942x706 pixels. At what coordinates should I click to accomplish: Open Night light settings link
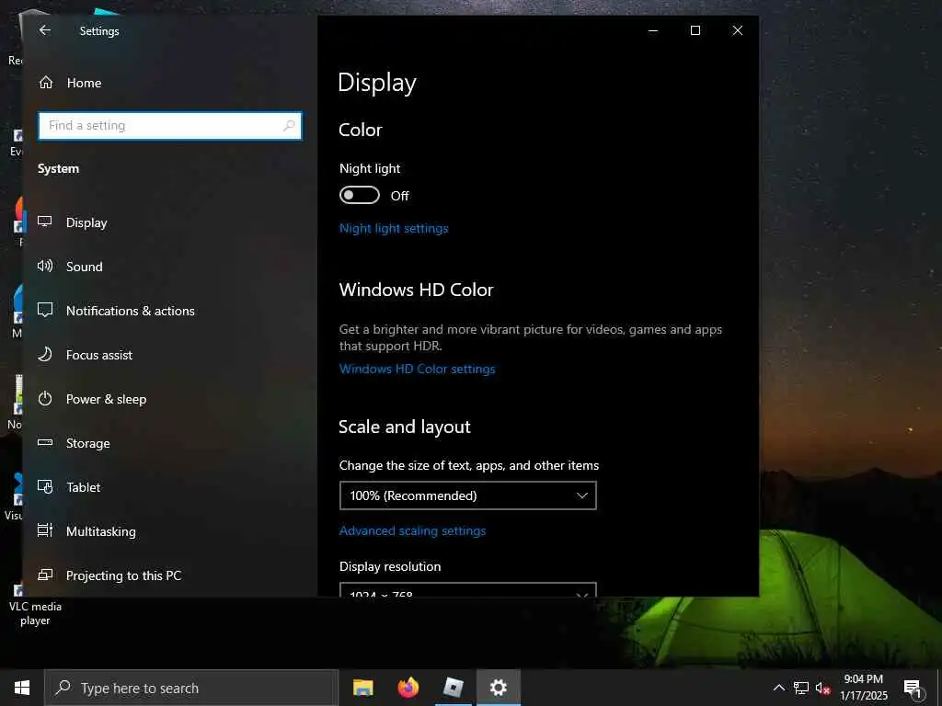tap(394, 228)
